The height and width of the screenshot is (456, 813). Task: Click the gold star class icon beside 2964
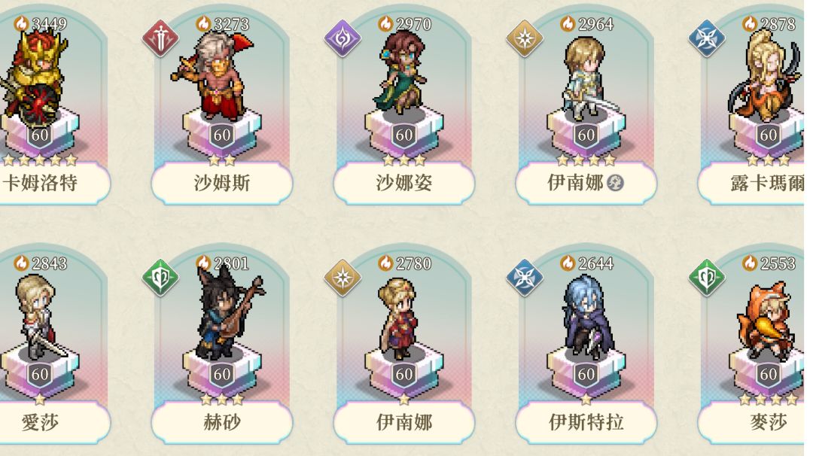point(524,38)
